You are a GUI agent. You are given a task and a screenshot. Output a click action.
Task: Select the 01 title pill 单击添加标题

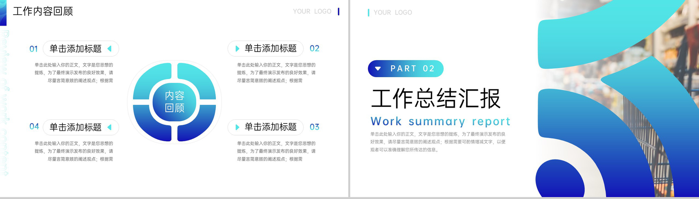pyautogui.click(x=81, y=49)
